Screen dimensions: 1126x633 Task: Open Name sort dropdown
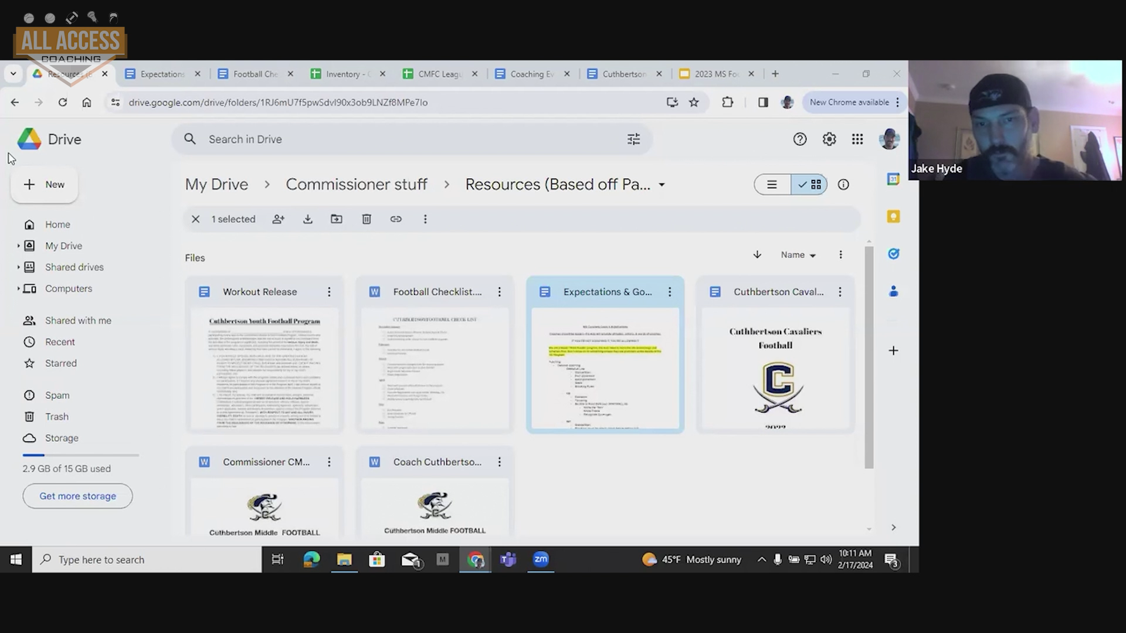tap(798, 255)
